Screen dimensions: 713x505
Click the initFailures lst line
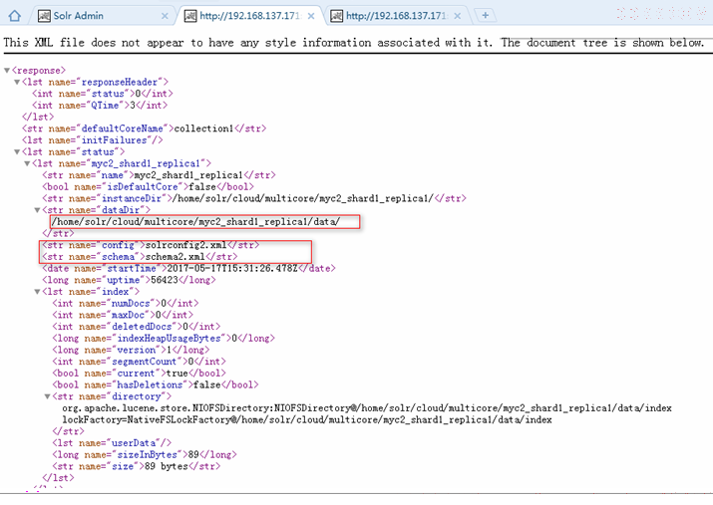tap(93, 140)
